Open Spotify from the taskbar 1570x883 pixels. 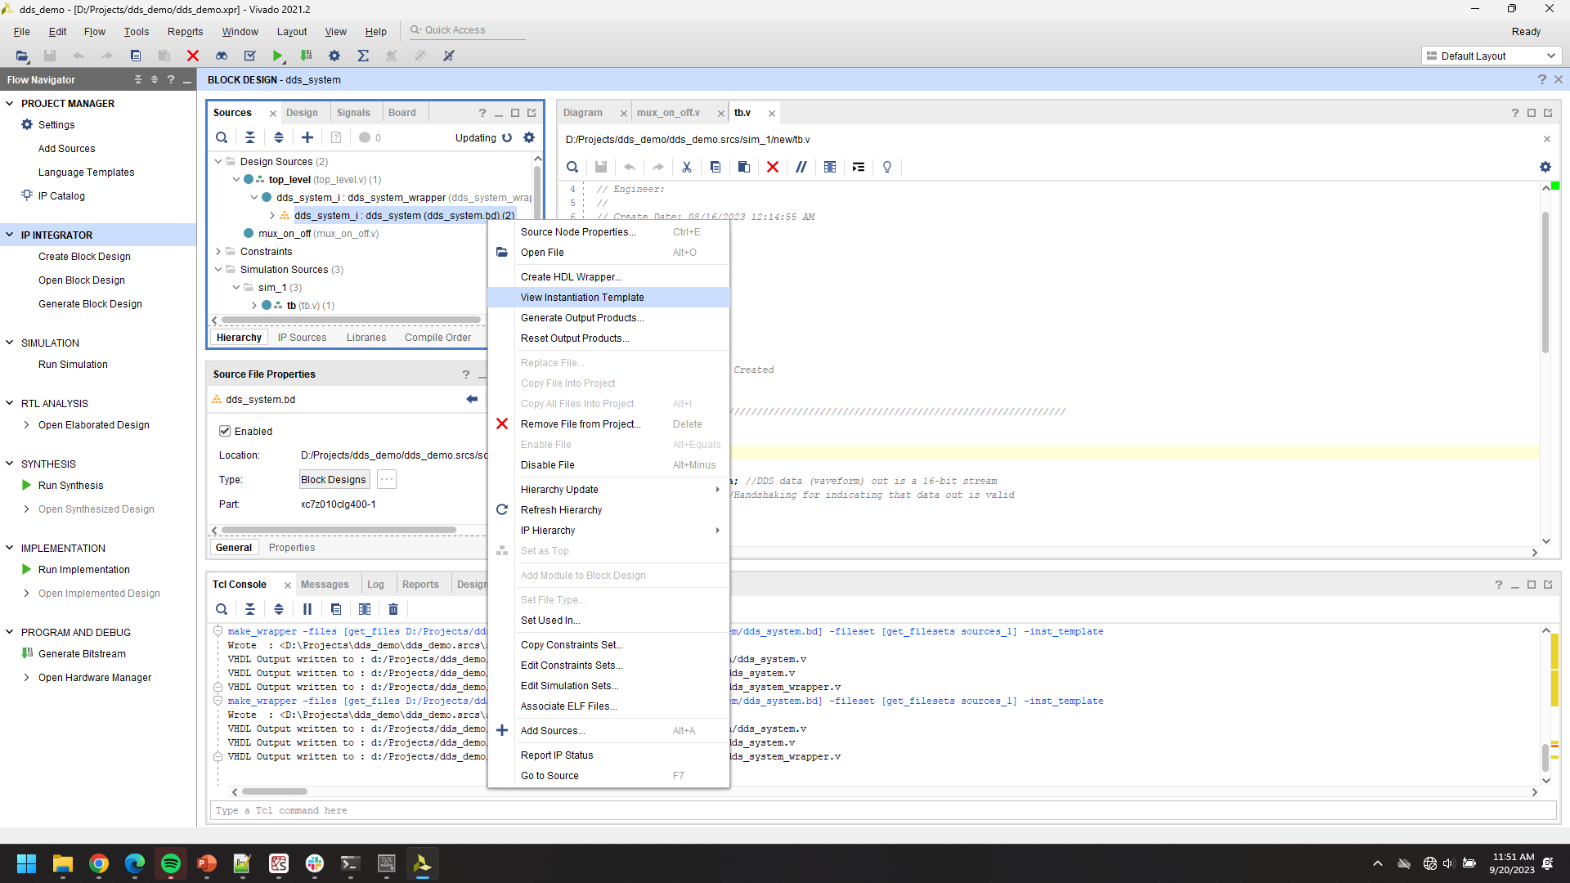click(x=171, y=863)
